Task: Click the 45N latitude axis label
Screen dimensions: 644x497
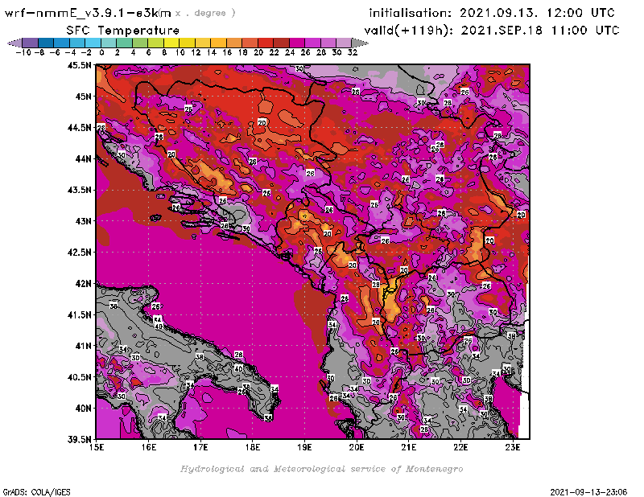Action: 83,97
